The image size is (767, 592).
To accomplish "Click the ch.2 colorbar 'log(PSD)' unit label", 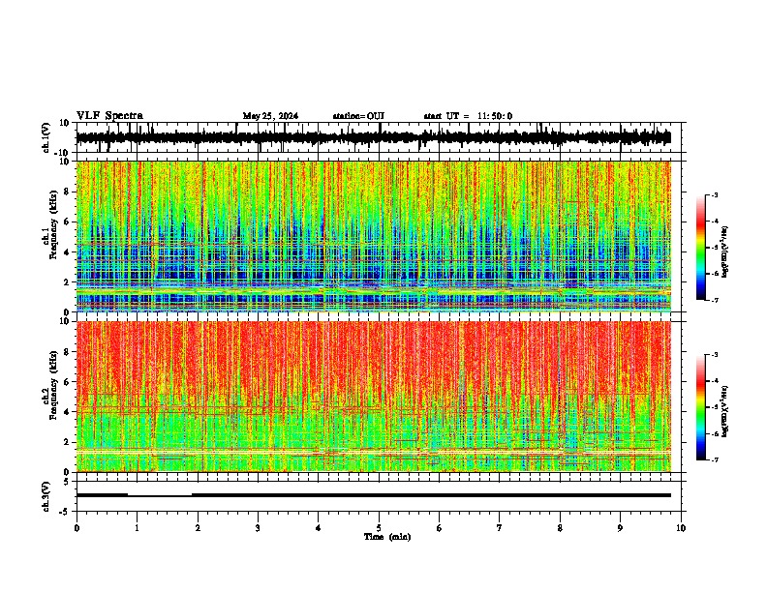I will (725, 411).
